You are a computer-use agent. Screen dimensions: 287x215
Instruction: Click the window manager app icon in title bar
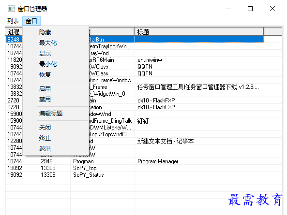(11, 9)
